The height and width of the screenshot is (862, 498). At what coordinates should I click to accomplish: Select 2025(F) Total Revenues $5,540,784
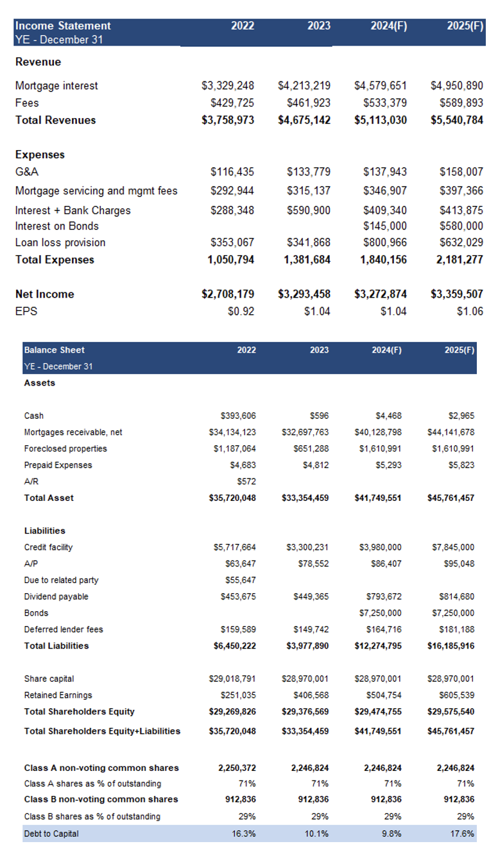457,121
